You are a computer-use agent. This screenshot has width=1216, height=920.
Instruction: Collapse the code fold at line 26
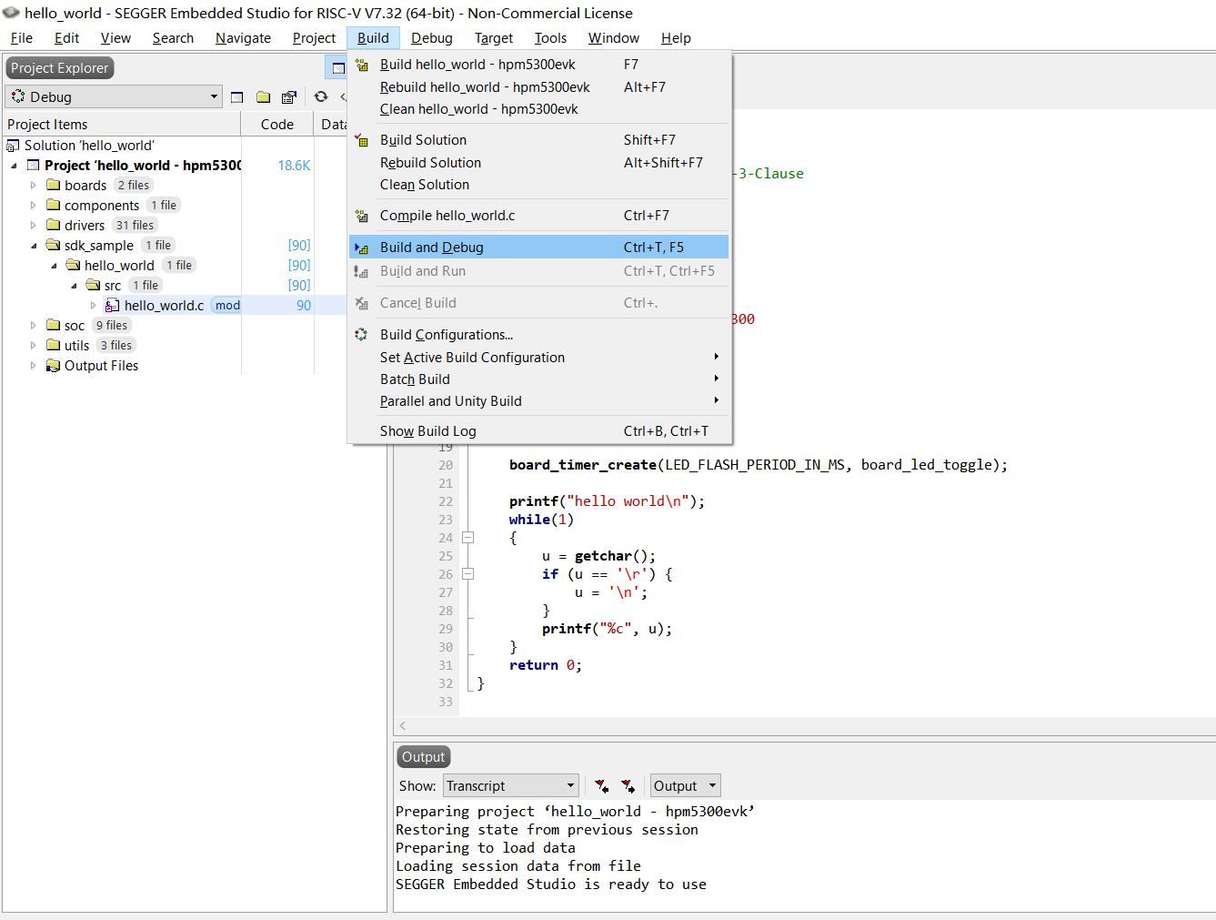point(467,574)
